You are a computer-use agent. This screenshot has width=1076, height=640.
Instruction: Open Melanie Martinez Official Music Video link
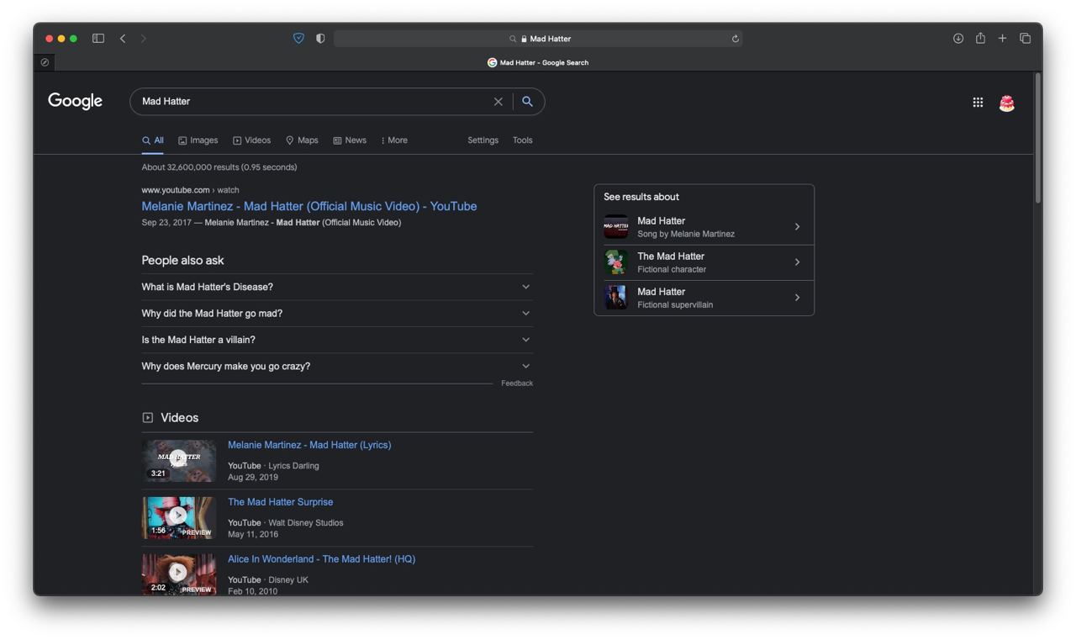point(309,206)
